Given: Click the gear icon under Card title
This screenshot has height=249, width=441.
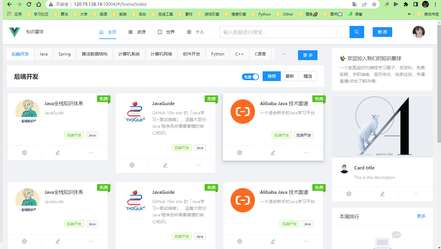Looking at the screenshot, I should click(349, 194).
